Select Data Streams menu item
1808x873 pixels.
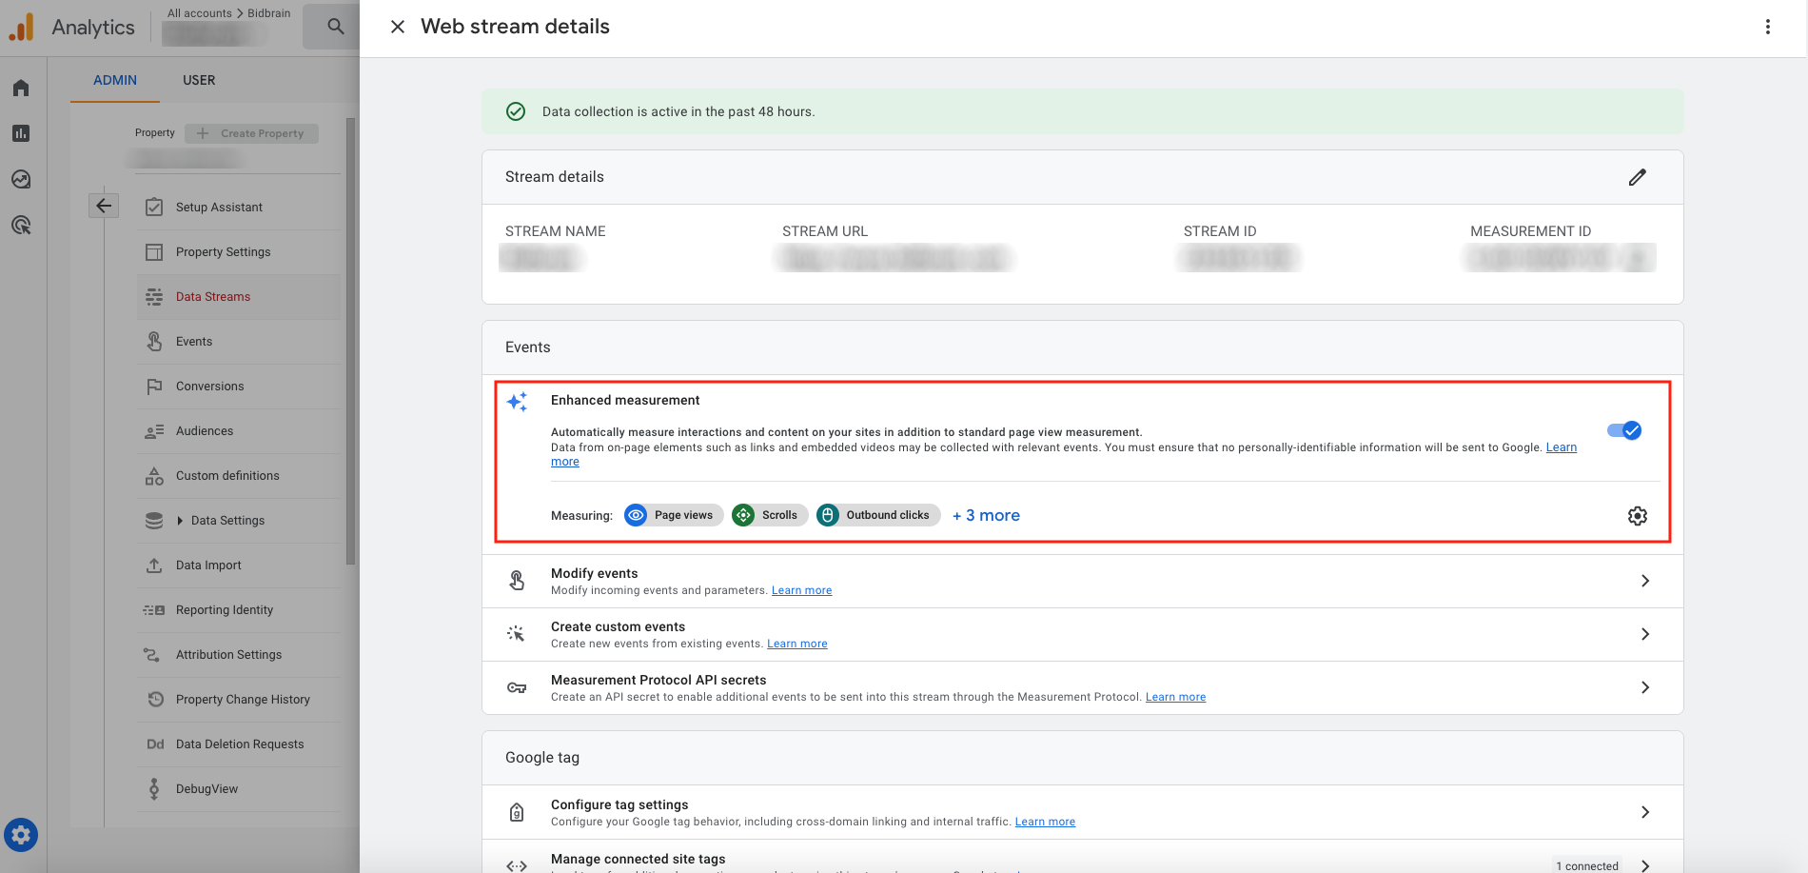click(x=238, y=296)
